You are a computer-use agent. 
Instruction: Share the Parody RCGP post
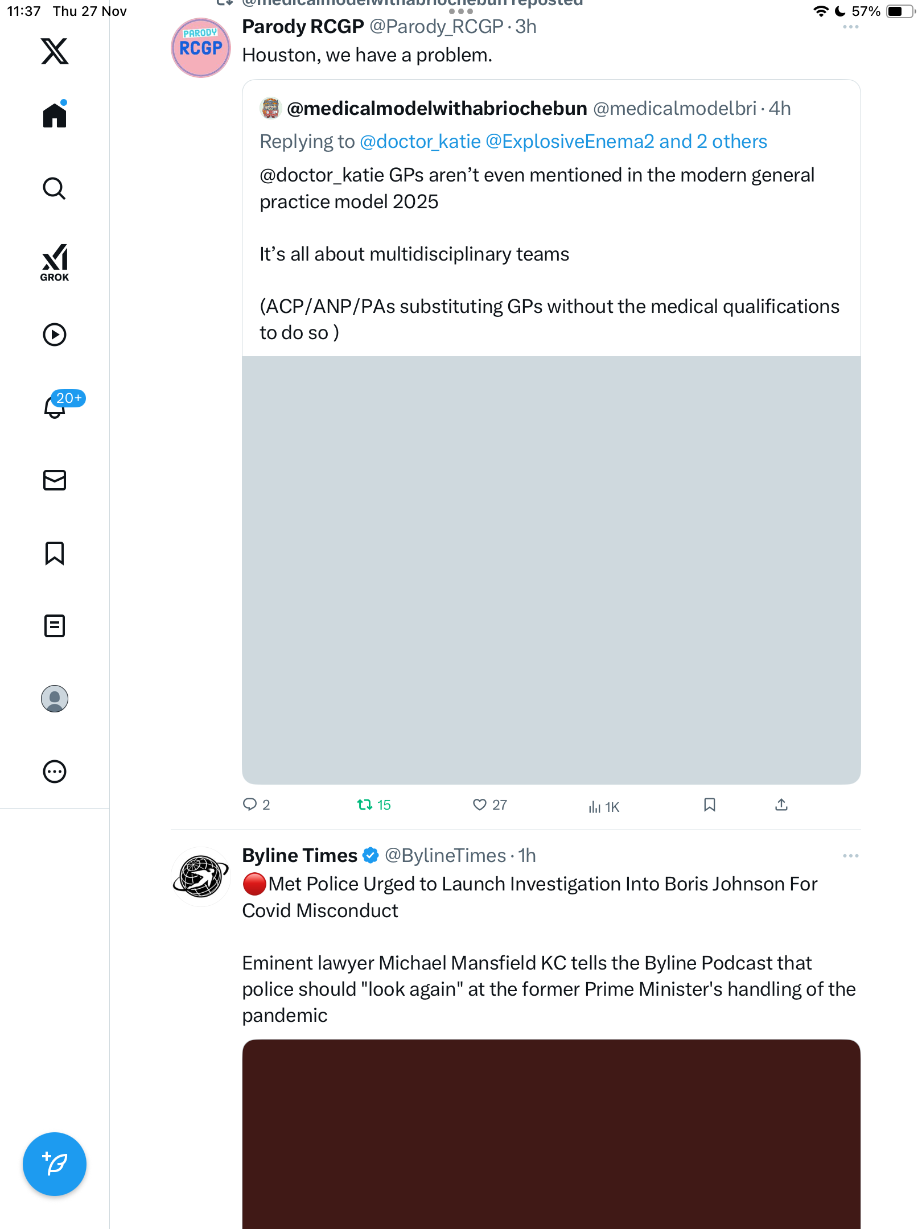coord(781,805)
